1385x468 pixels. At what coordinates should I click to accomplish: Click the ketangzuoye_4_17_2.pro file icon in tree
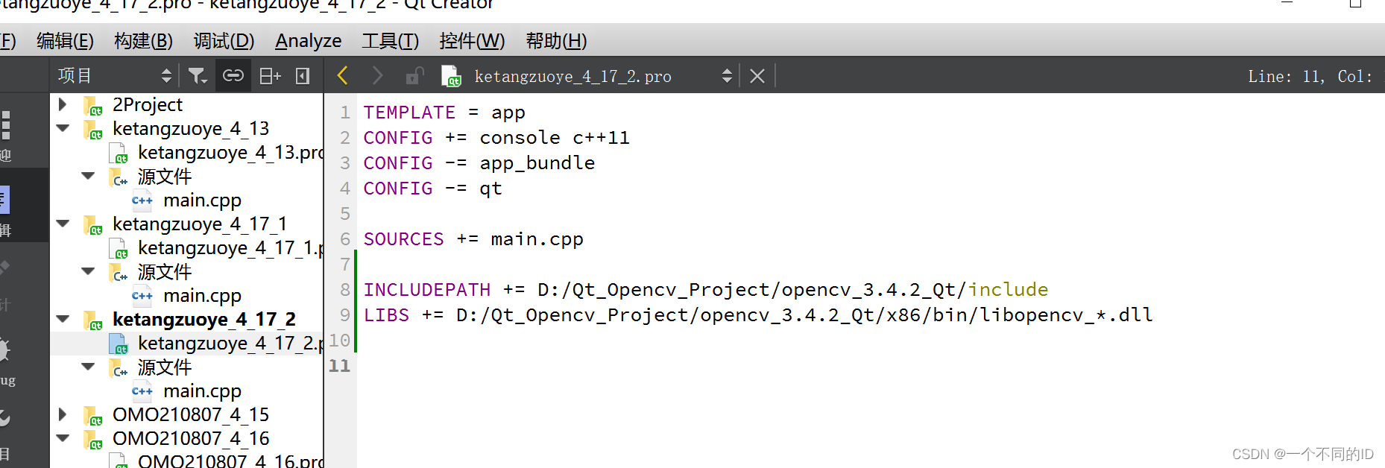click(x=119, y=344)
